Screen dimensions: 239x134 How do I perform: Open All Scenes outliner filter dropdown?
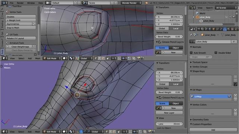click(x=226, y=8)
